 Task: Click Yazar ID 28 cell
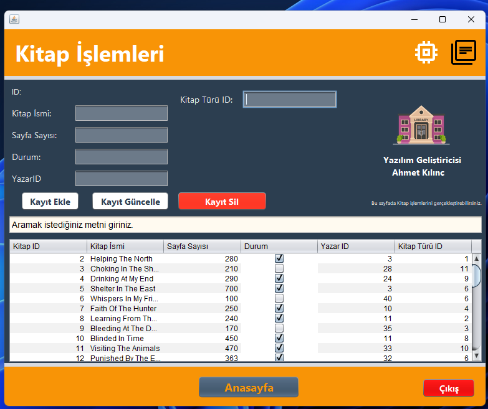click(356, 268)
